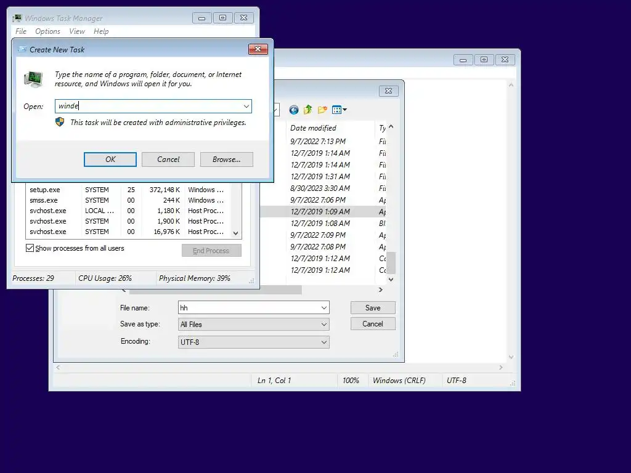Select file dated 8/30/2023 3:30 AM
Viewport: 631px width, 473px height.
point(320,188)
